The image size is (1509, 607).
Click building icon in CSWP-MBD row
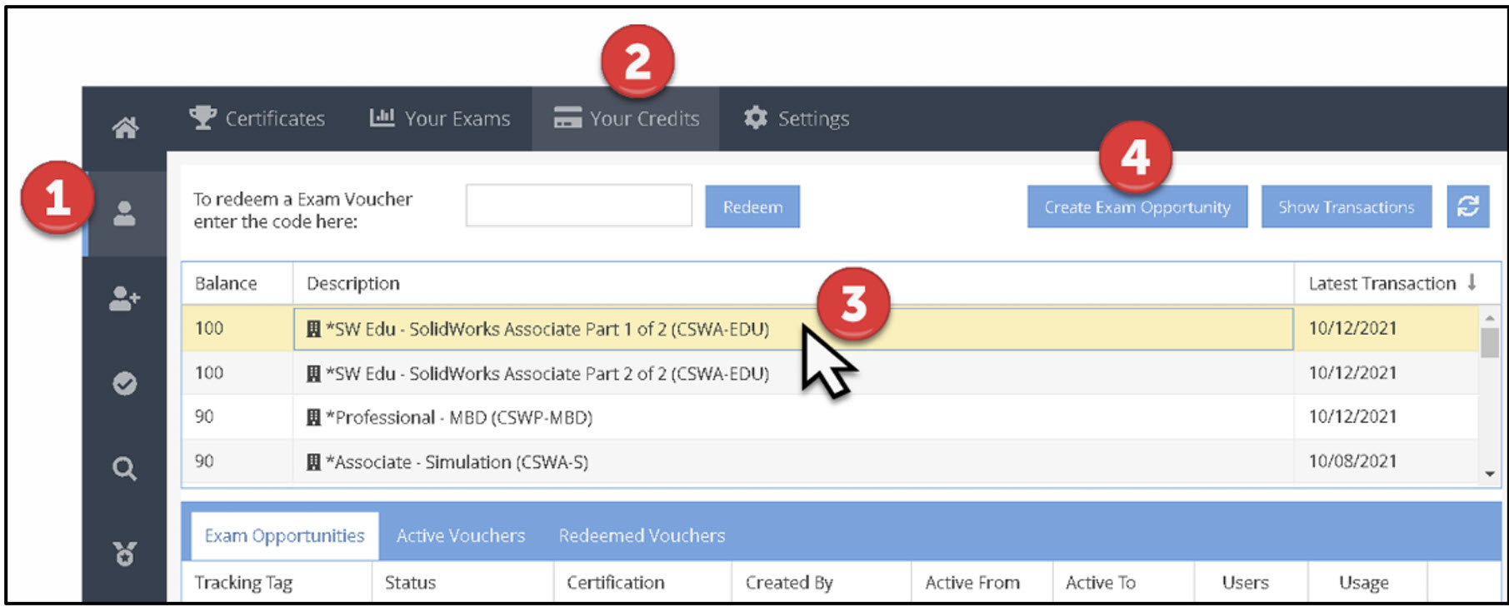314,417
